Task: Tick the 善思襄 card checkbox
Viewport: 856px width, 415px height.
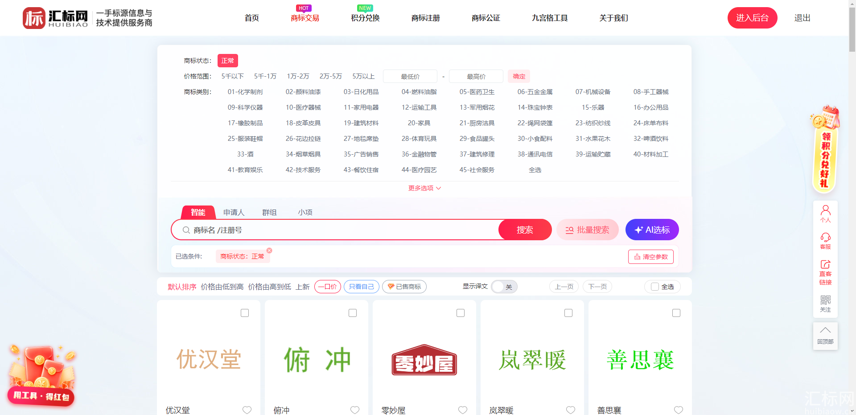Action: click(x=676, y=313)
